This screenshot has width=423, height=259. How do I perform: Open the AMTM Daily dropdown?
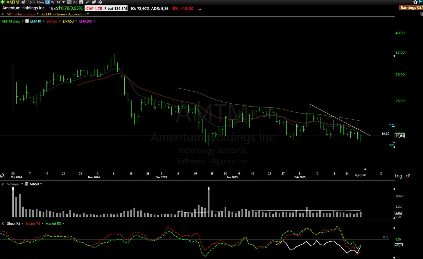click(23, 21)
